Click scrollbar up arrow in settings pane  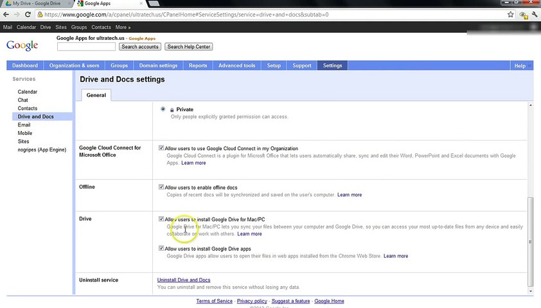(x=530, y=105)
